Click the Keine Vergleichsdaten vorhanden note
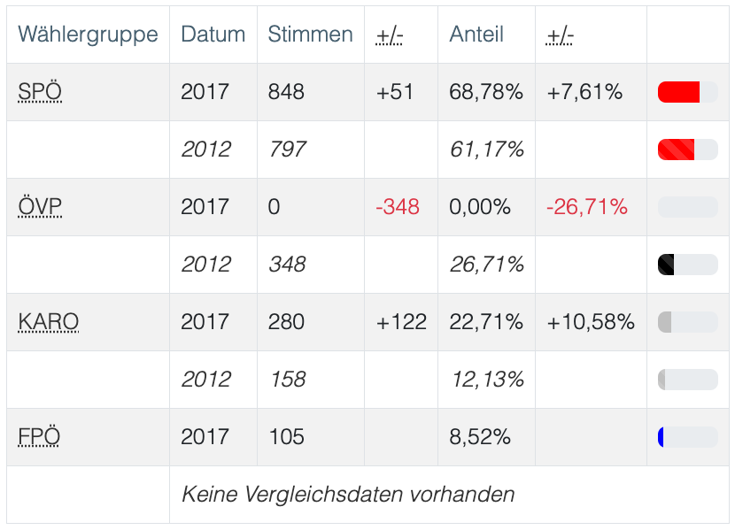Screen dimensions: 735x530 coord(348,494)
